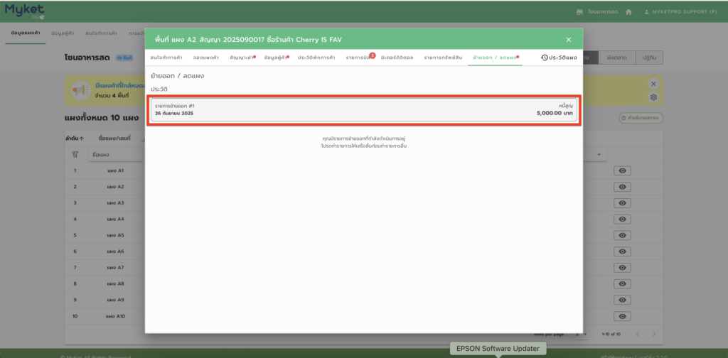Open ประวัติแผง history icon button
Screen dimensions: 728x358
545,57
